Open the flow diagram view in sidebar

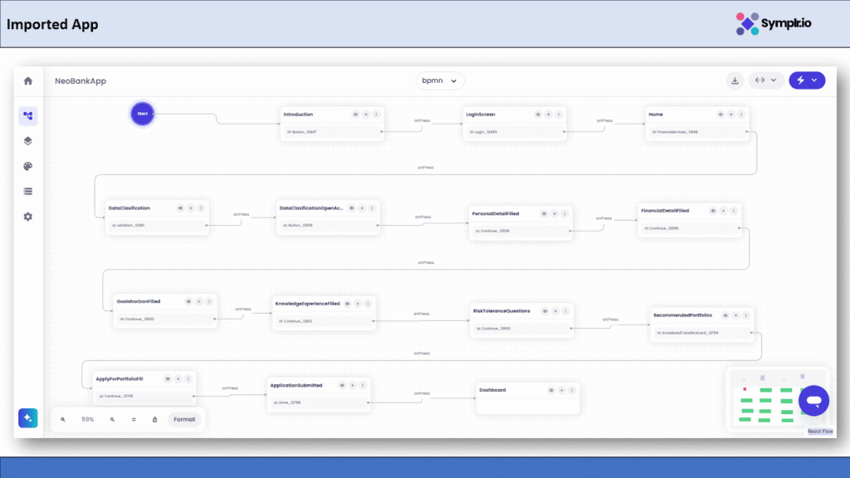pyautogui.click(x=28, y=116)
